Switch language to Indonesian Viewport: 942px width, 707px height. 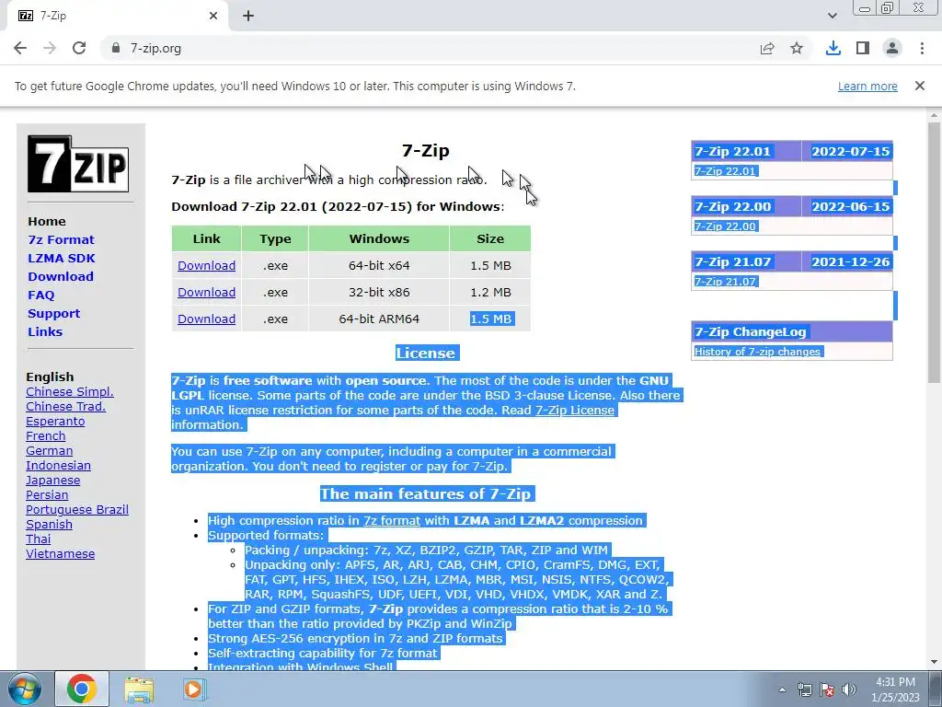(x=58, y=465)
